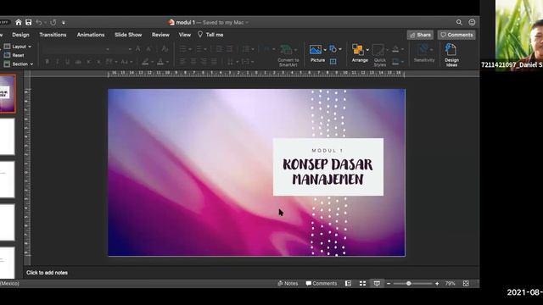The width and height of the screenshot is (543, 305).
Task: Open the Animations tab
Action: [x=91, y=35]
